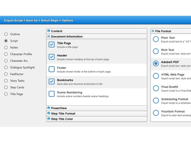Select the Character Arc radio button
Screen dimensions: 191x143
click(6, 61)
